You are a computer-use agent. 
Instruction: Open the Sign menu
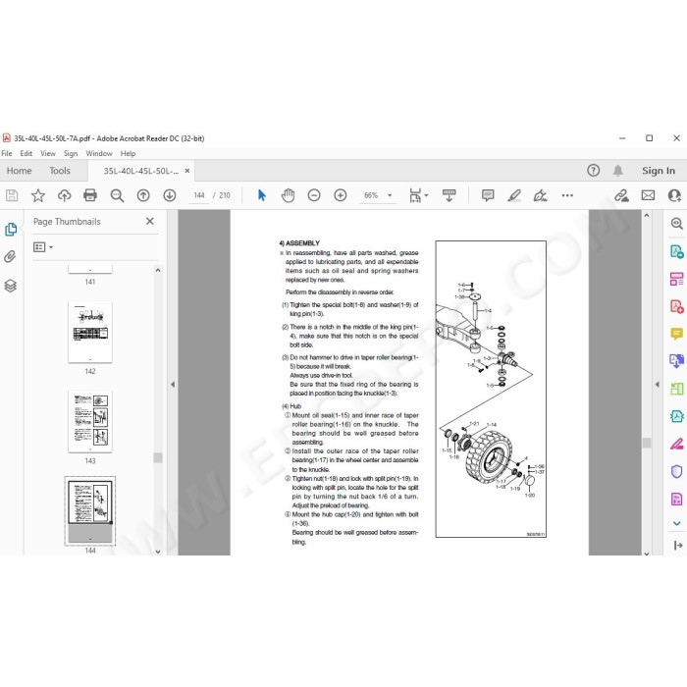click(x=71, y=153)
